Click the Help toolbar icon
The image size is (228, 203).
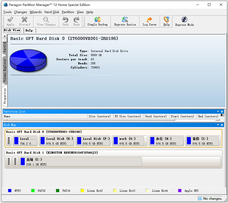click(166, 21)
